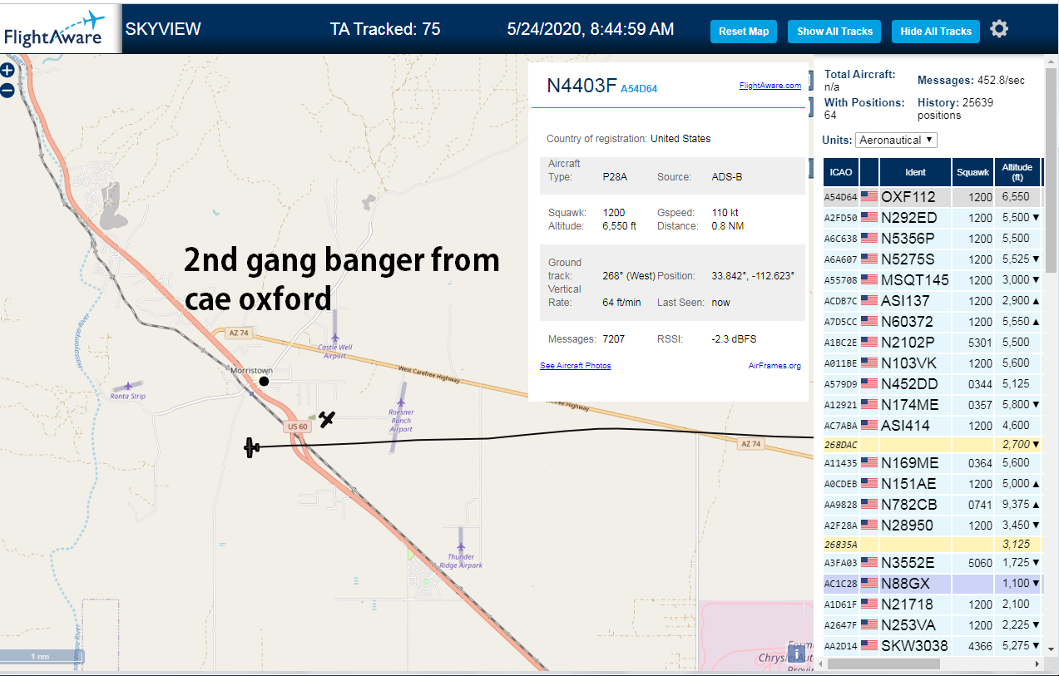Select the highlighted N88GX aircraft row
This screenshot has width=1059, height=676.
[933, 584]
